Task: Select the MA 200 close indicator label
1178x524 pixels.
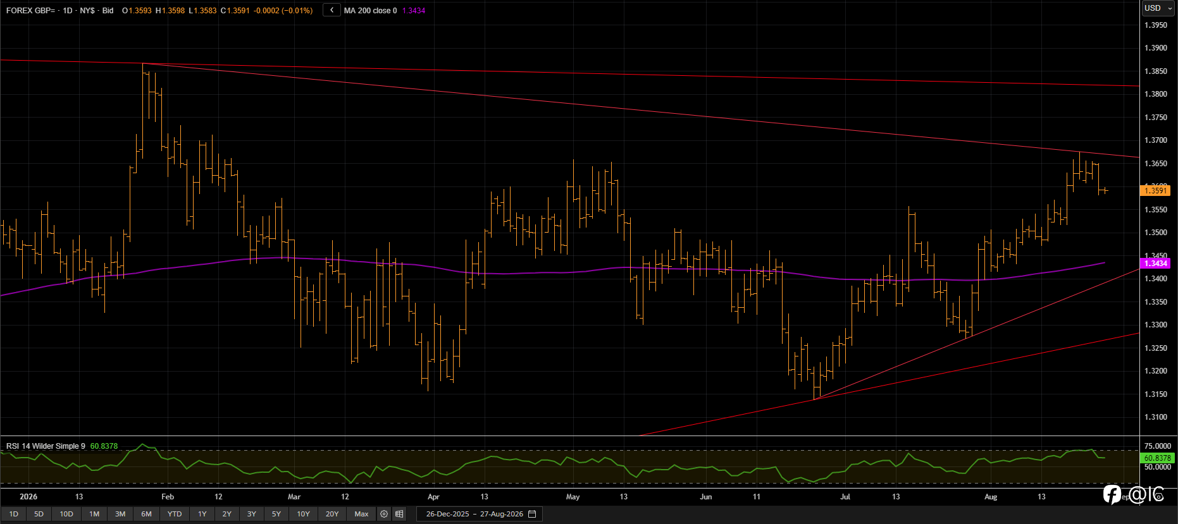Action: click(371, 11)
